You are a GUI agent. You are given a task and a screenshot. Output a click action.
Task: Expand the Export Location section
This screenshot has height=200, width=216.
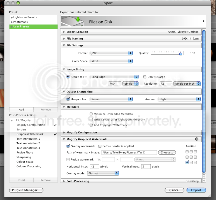click(64, 32)
